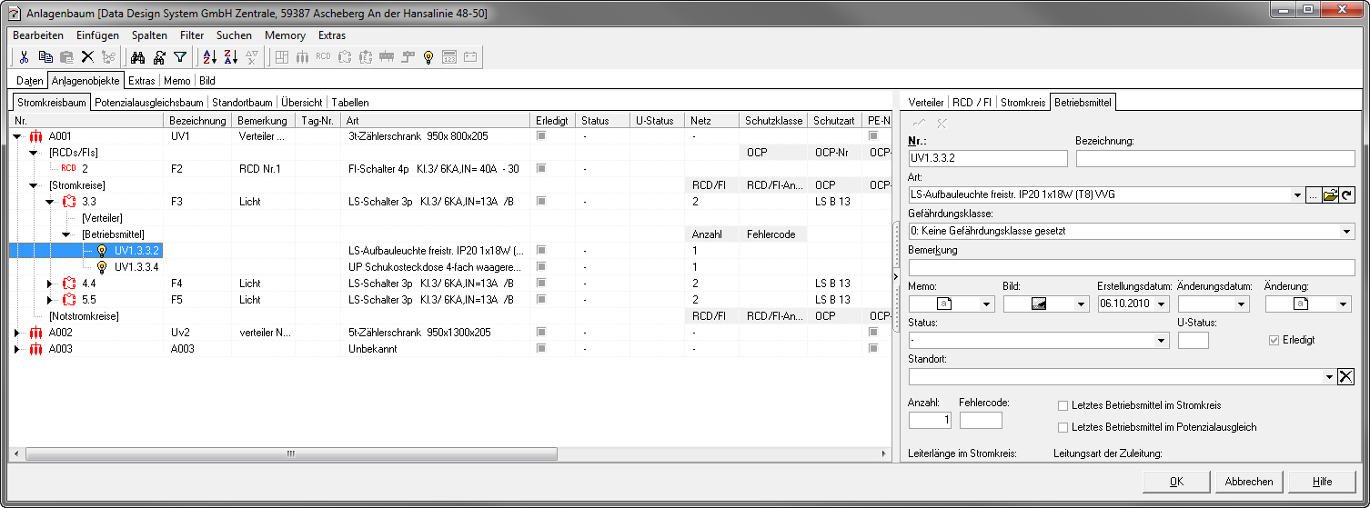Toggle the Erledigt checkbox in the right panel
The width and height of the screenshot is (1370, 508).
tap(1274, 340)
